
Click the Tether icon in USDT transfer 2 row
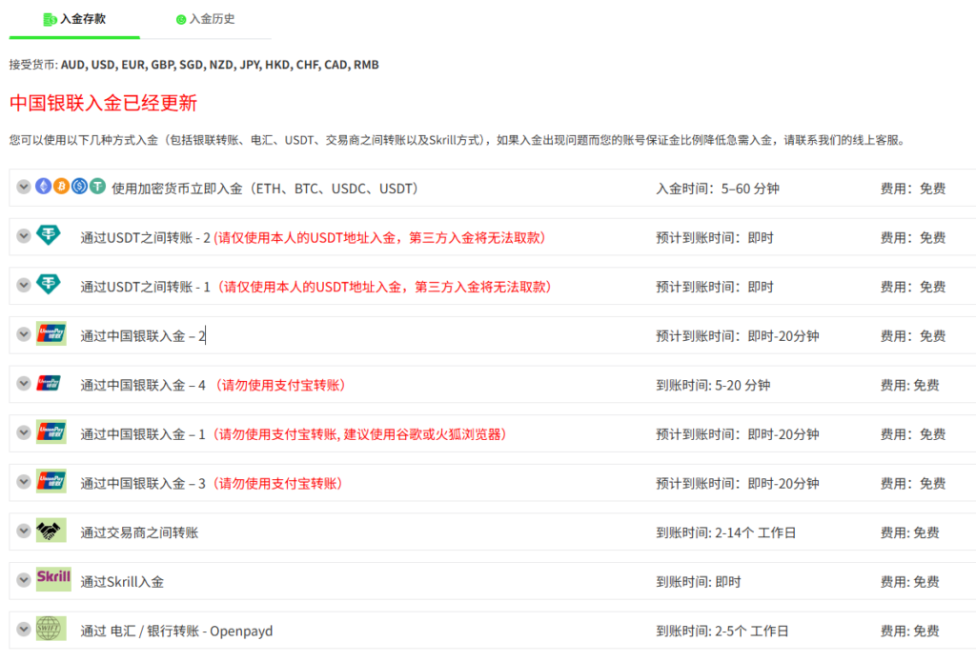(x=49, y=235)
